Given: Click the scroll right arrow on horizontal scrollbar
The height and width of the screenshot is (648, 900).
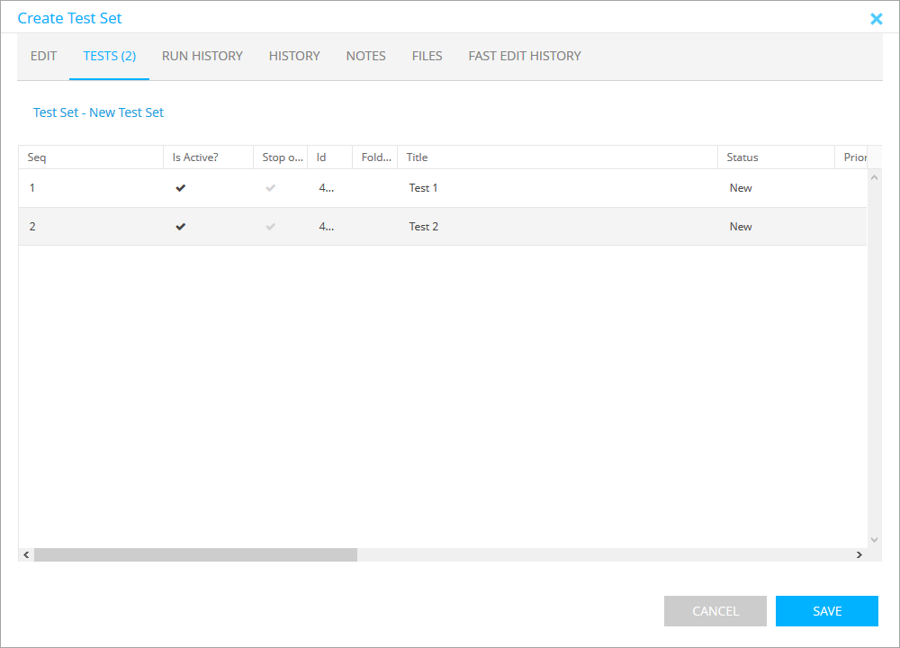Looking at the screenshot, I should [x=859, y=555].
